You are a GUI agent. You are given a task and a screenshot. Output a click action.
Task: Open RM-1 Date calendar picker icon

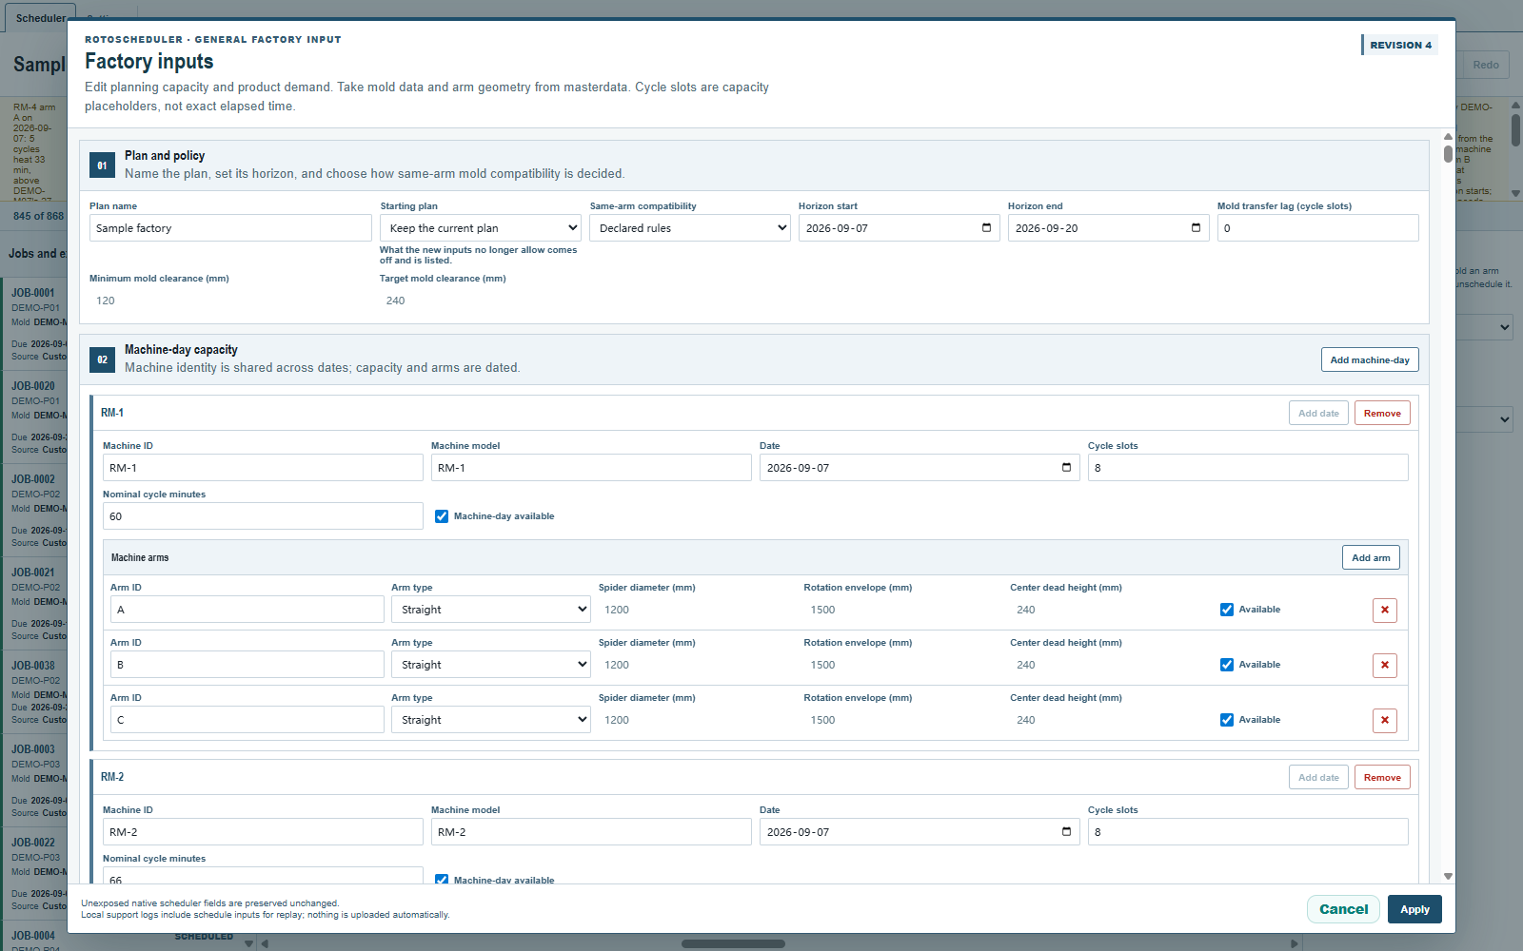tap(1066, 468)
